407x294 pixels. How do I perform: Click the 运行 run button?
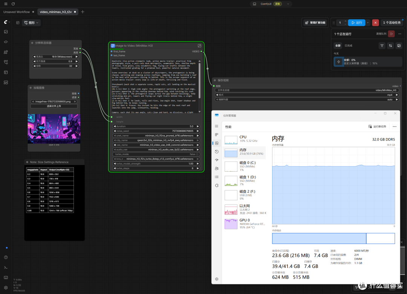click(357, 23)
